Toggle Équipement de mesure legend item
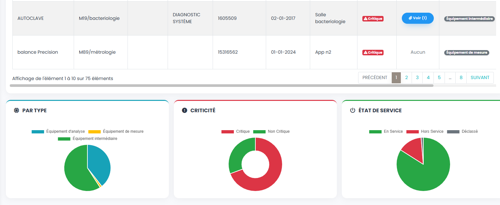The width and height of the screenshot is (500, 205). (116, 131)
